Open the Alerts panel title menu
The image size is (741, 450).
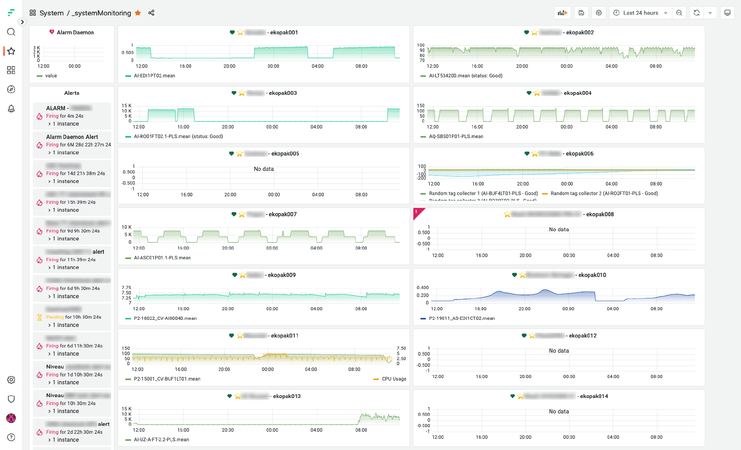(x=72, y=93)
